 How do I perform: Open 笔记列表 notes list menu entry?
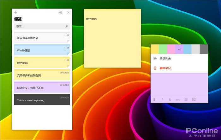click(x=179, y=59)
